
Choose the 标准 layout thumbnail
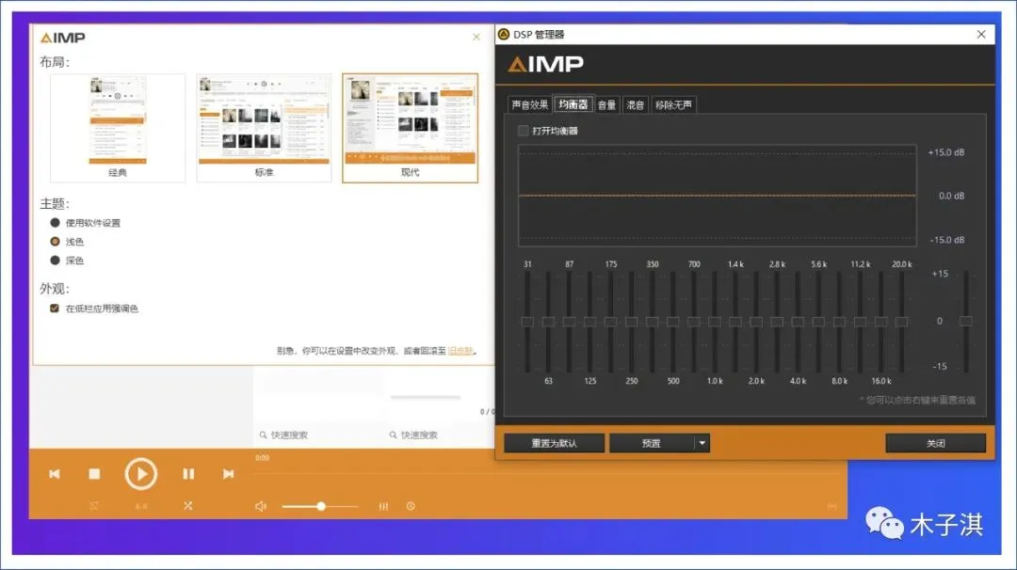coord(264,128)
